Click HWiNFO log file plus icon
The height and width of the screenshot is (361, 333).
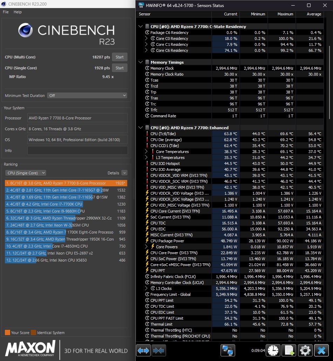[289, 350]
